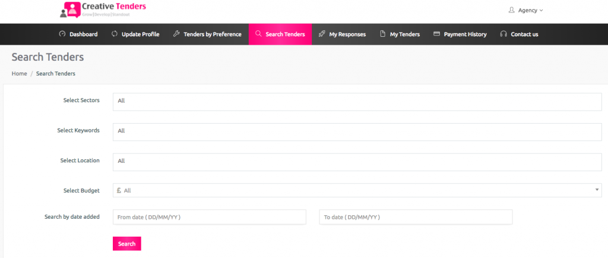Go to My Tenders menu item

point(400,34)
